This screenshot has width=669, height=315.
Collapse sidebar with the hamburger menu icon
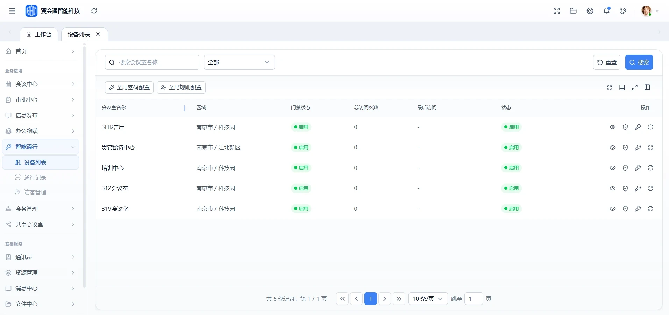coord(12,11)
